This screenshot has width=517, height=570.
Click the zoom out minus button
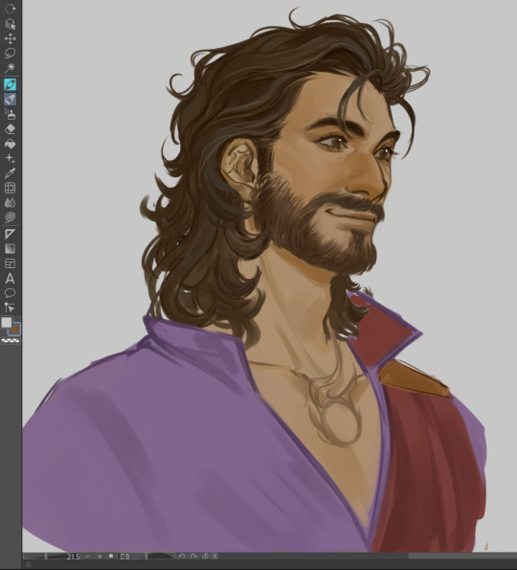point(87,557)
